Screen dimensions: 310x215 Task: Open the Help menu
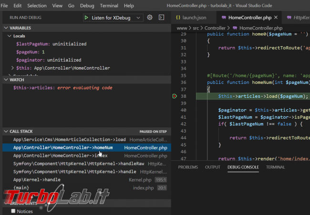[129, 6]
